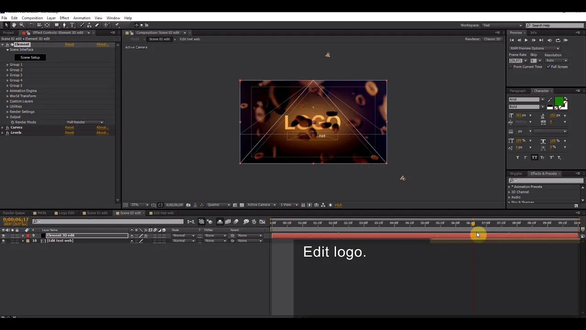The width and height of the screenshot is (586, 330).
Task: Select the Eraser tool
Action: (97, 25)
